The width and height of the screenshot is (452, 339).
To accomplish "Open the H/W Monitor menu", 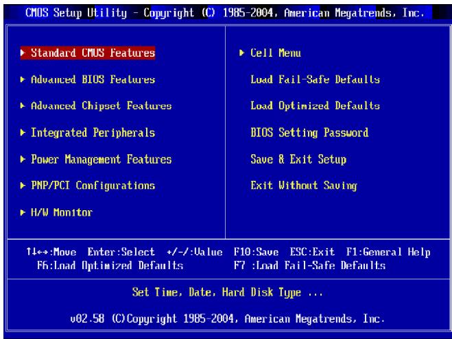I will point(62,212).
